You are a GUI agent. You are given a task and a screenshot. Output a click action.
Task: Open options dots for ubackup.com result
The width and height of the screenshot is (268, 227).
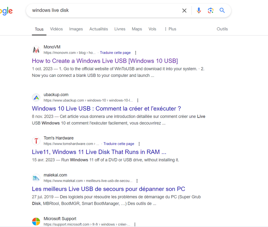138,100
